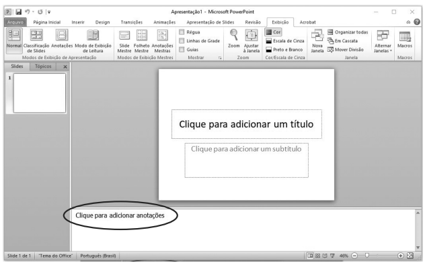
Task: Open the Acrobat tab
Action: [307, 22]
